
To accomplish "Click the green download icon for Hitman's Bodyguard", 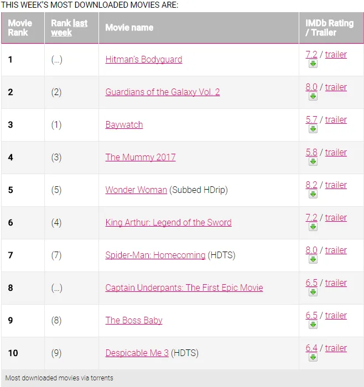I will pos(313,64).
